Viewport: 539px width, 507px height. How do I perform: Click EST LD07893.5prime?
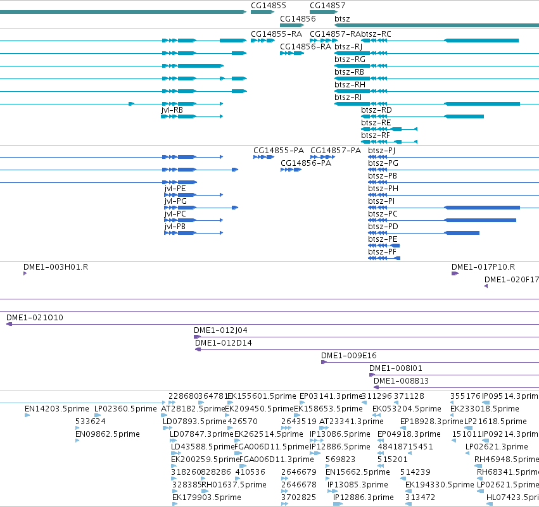pyautogui.click(x=167, y=428)
